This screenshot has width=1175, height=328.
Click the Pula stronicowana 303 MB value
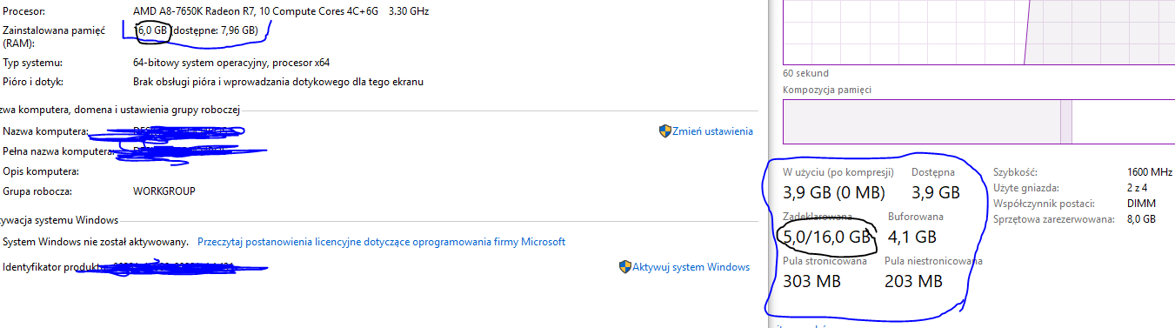click(x=812, y=281)
